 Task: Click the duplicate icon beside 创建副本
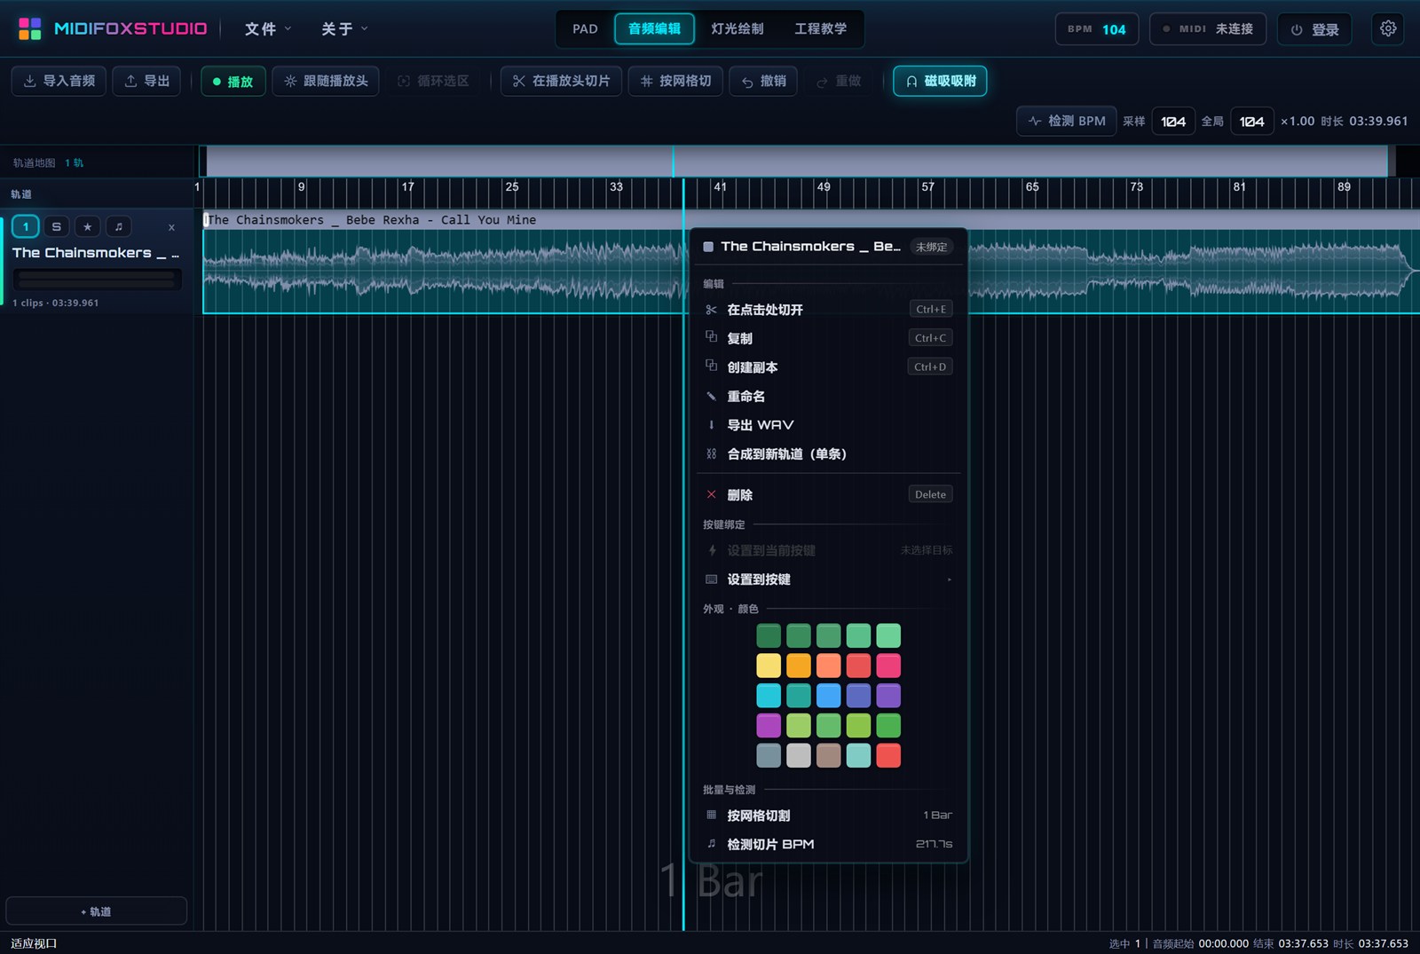click(711, 366)
